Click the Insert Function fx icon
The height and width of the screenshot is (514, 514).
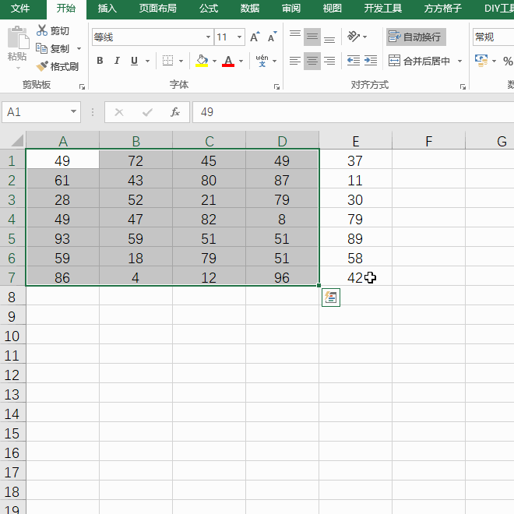click(175, 112)
